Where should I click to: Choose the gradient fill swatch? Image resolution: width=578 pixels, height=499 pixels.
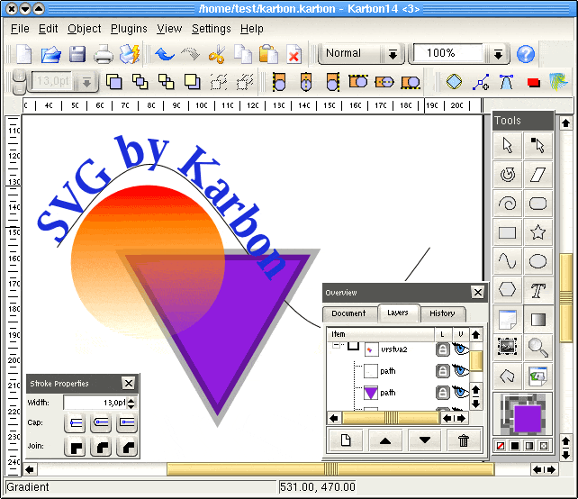pos(529,446)
